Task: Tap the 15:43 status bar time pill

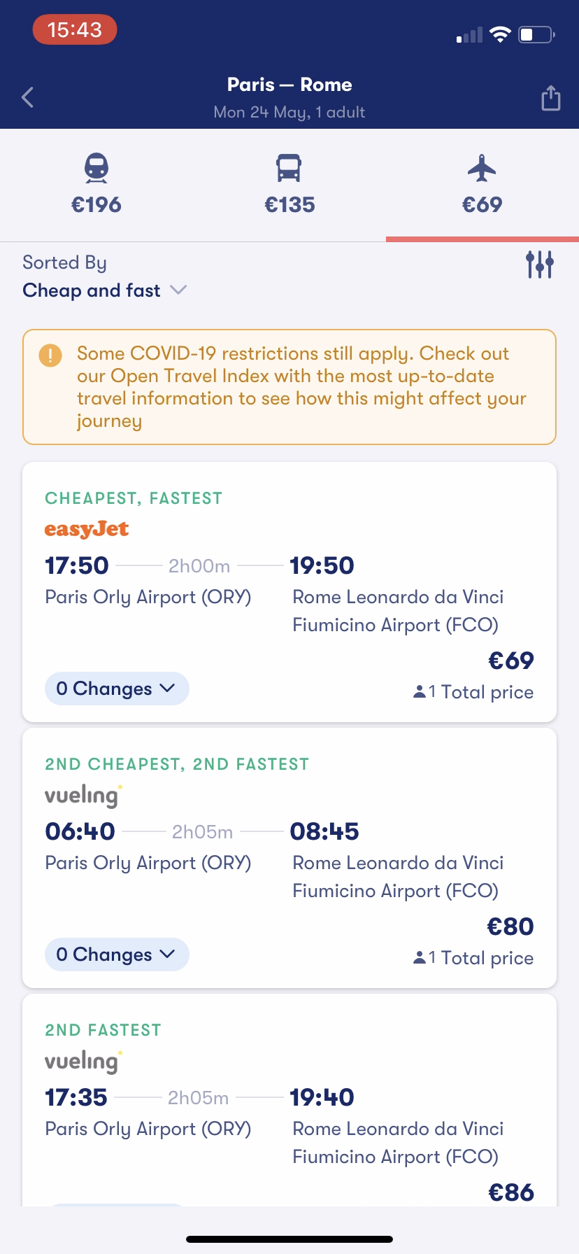Action: coord(75,30)
